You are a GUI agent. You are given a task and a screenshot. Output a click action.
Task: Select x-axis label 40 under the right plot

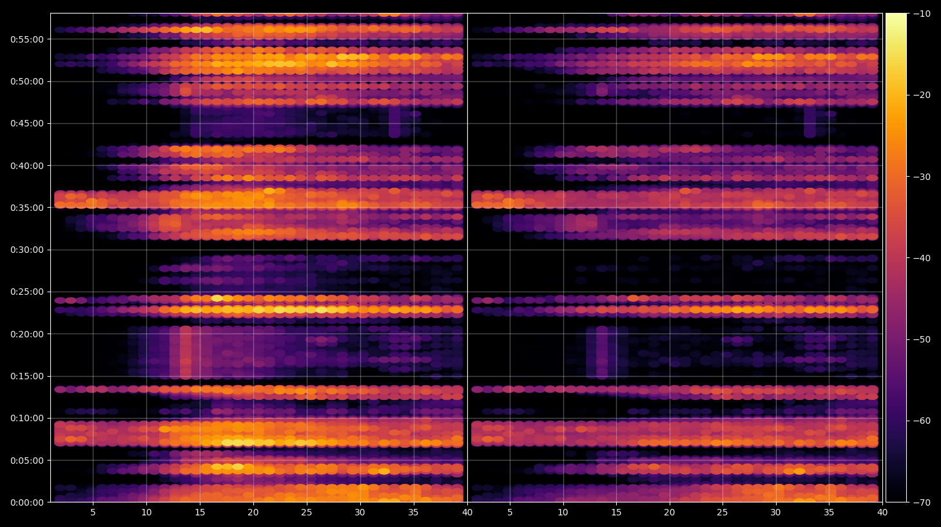coord(882,513)
